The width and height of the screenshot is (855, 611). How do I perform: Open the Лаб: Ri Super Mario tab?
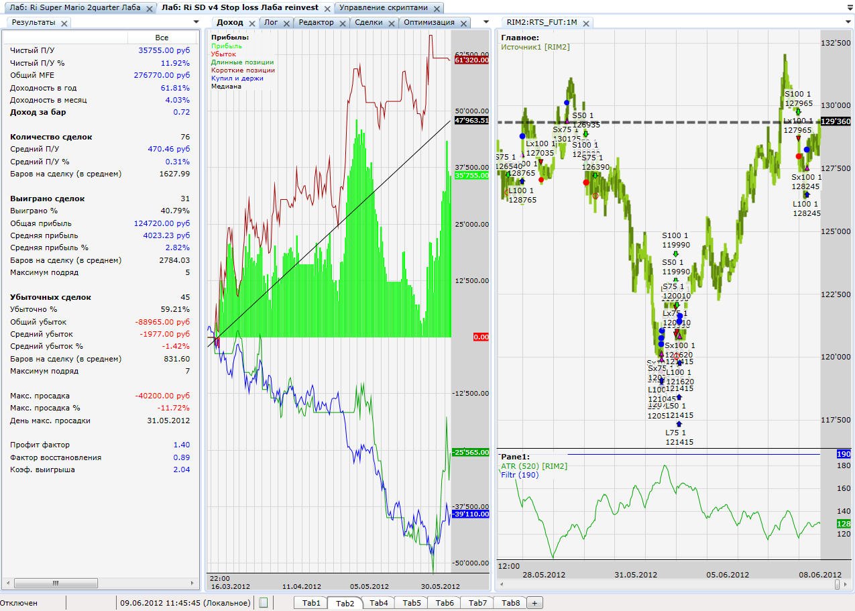[x=75, y=8]
